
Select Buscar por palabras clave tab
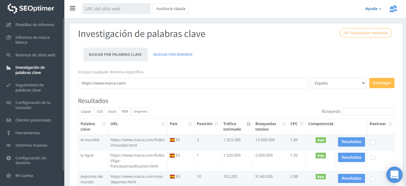click(115, 55)
